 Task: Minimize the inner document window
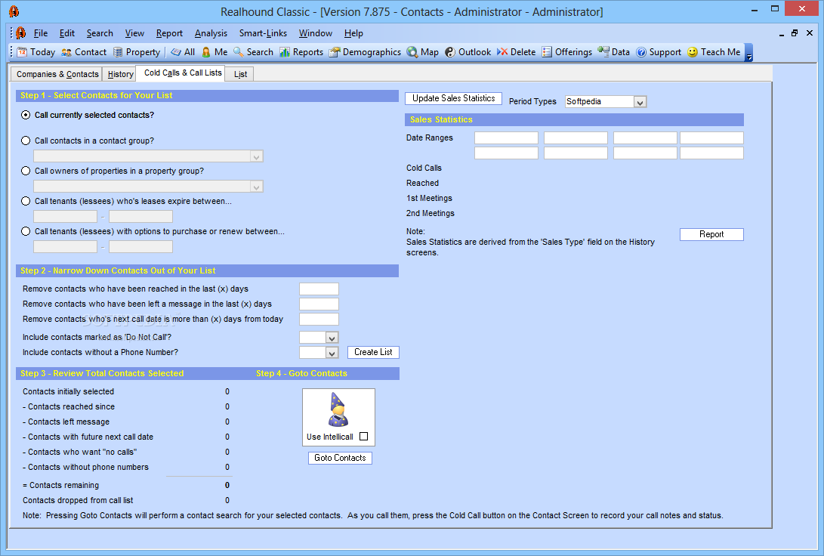click(781, 34)
